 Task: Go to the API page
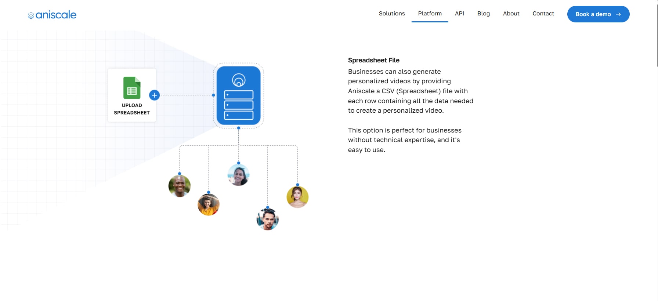[x=459, y=14]
